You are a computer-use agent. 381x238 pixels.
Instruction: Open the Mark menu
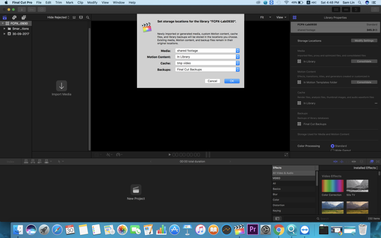coord(70,2)
